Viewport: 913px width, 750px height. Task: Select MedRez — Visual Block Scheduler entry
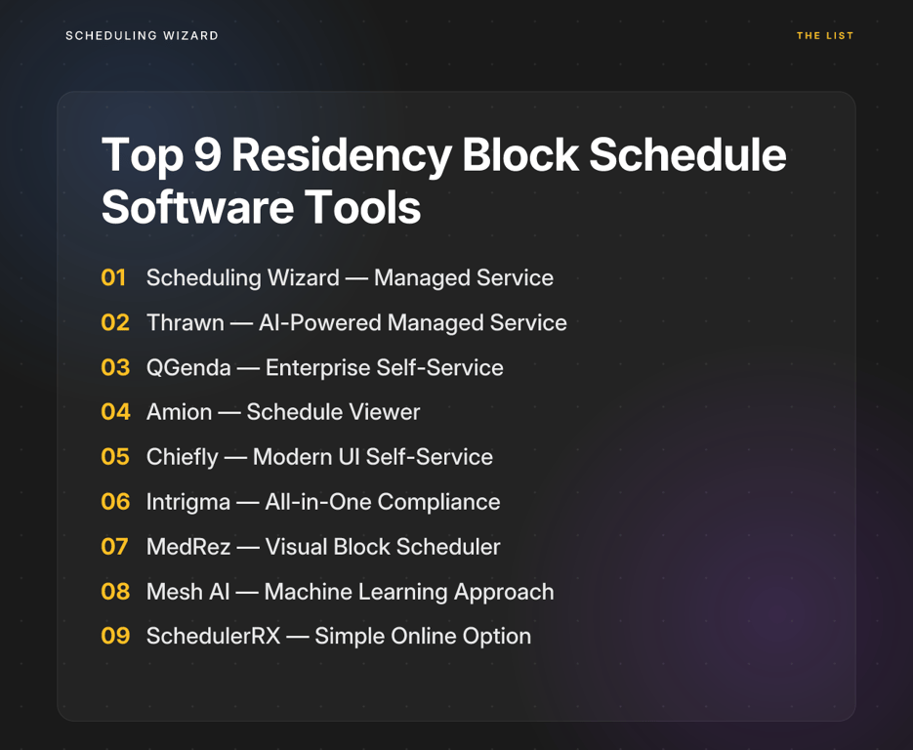(323, 546)
